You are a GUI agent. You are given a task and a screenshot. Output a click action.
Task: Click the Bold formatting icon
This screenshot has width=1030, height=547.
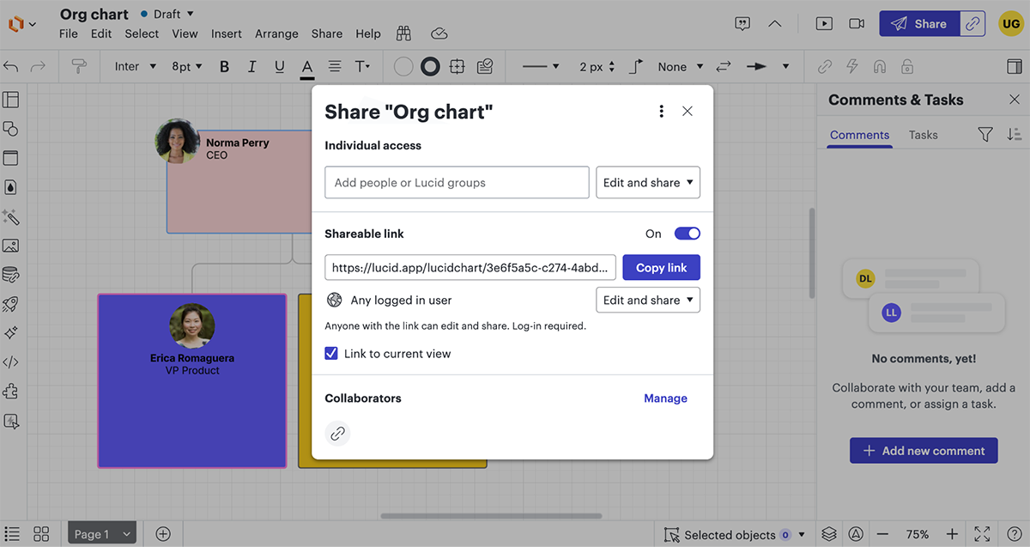224,66
